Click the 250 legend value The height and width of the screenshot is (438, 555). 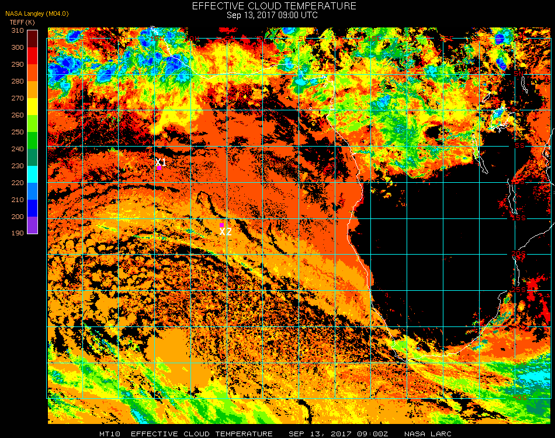pos(18,133)
